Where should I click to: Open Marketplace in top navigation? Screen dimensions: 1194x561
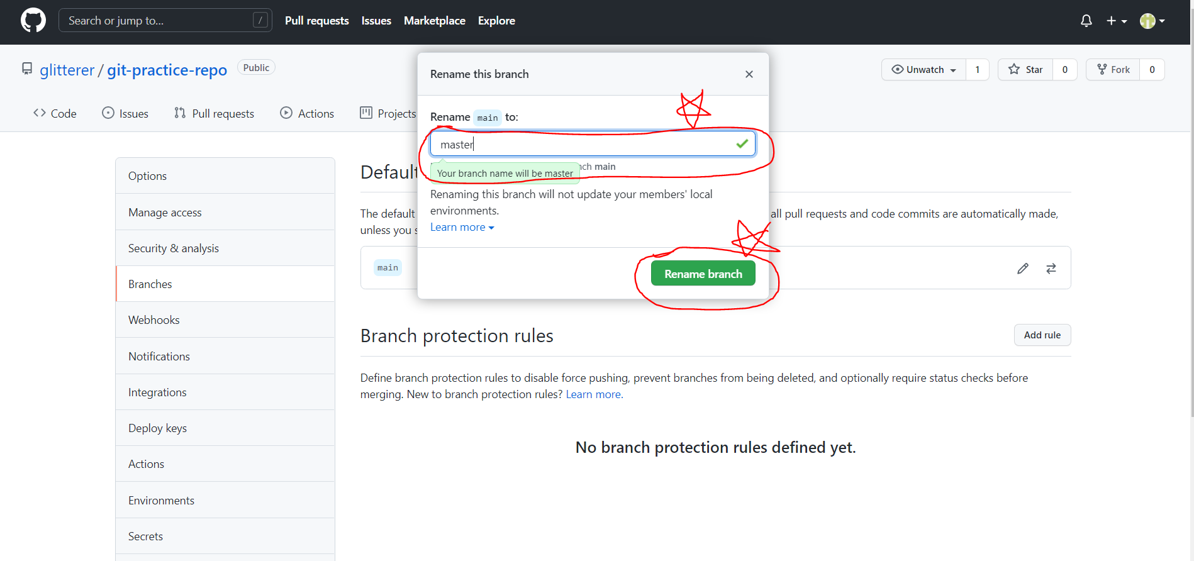[434, 21]
